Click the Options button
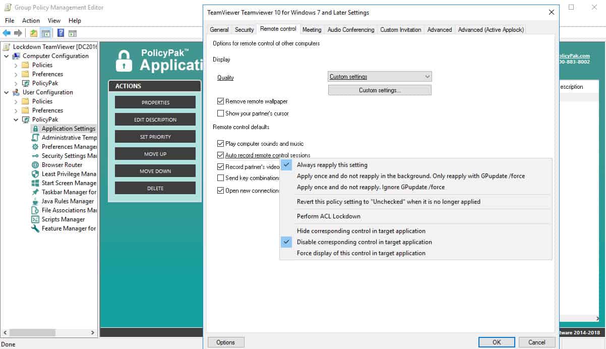This screenshot has width=606, height=349. tap(226, 342)
